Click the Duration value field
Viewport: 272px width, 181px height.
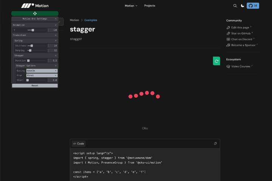point(53,61)
